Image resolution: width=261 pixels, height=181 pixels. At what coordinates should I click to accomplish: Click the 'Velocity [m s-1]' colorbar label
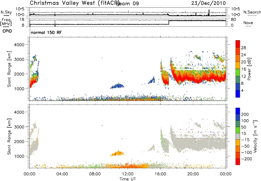tap(255, 136)
